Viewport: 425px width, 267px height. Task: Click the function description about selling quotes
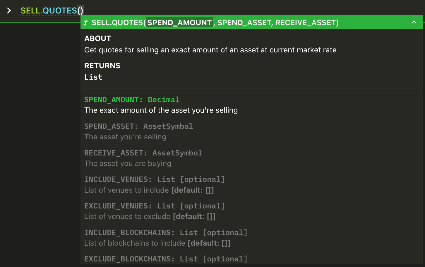pyautogui.click(x=210, y=50)
